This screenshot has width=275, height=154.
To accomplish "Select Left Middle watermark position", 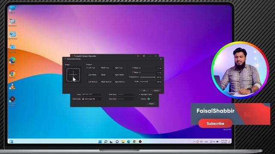I will click(92, 75).
